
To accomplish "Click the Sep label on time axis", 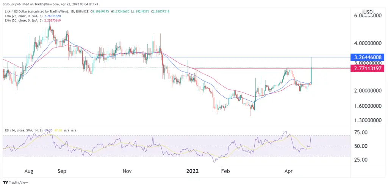I will [x=62, y=171].
